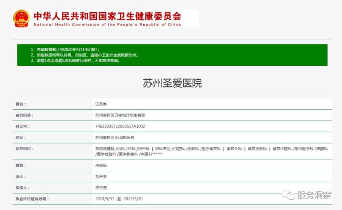Click the green notice banner
The image size is (342, 210).
coord(172,55)
